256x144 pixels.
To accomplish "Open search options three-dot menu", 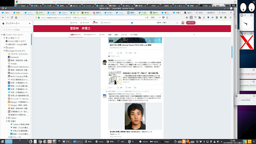I will [x=194, y=34].
